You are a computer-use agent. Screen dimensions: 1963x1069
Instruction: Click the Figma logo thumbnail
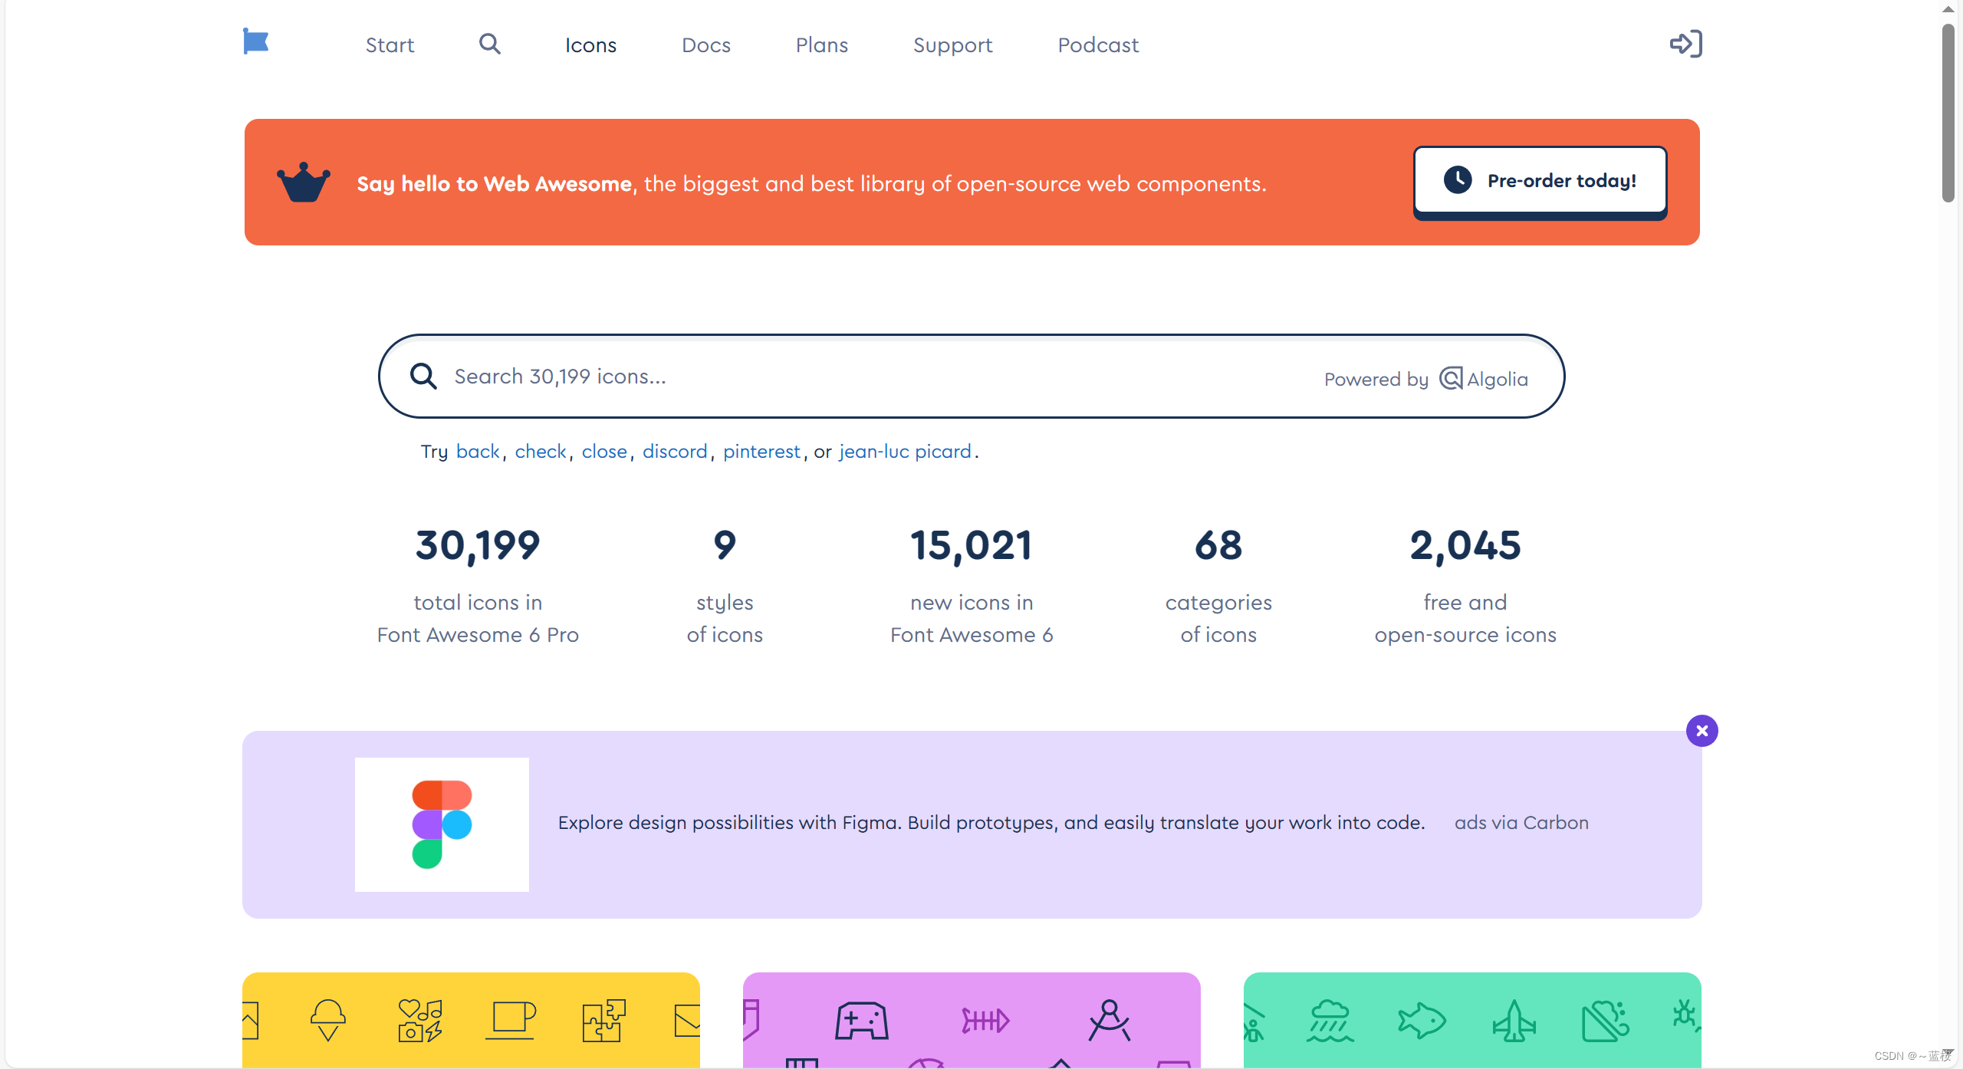pyautogui.click(x=442, y=824)
